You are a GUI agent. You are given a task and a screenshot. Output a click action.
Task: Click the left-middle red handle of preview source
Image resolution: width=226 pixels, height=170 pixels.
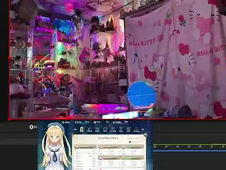(9, 58)
